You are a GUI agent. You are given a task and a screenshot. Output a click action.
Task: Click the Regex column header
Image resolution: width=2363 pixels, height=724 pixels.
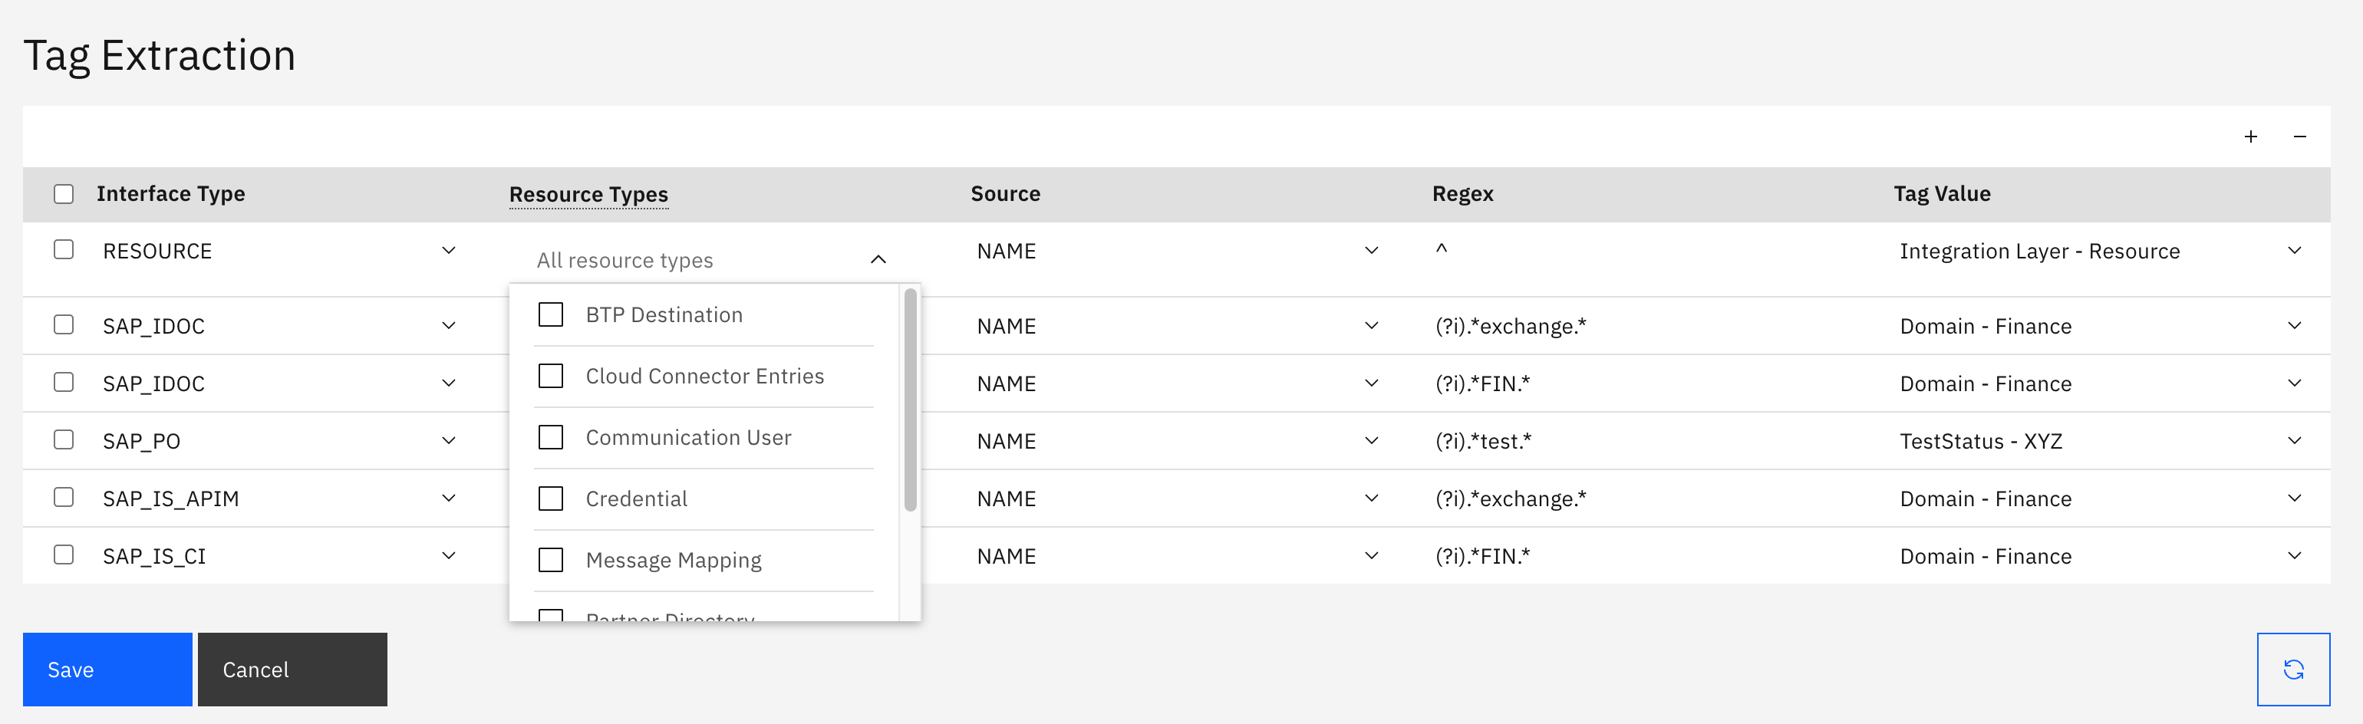(x=1463, y=193)
